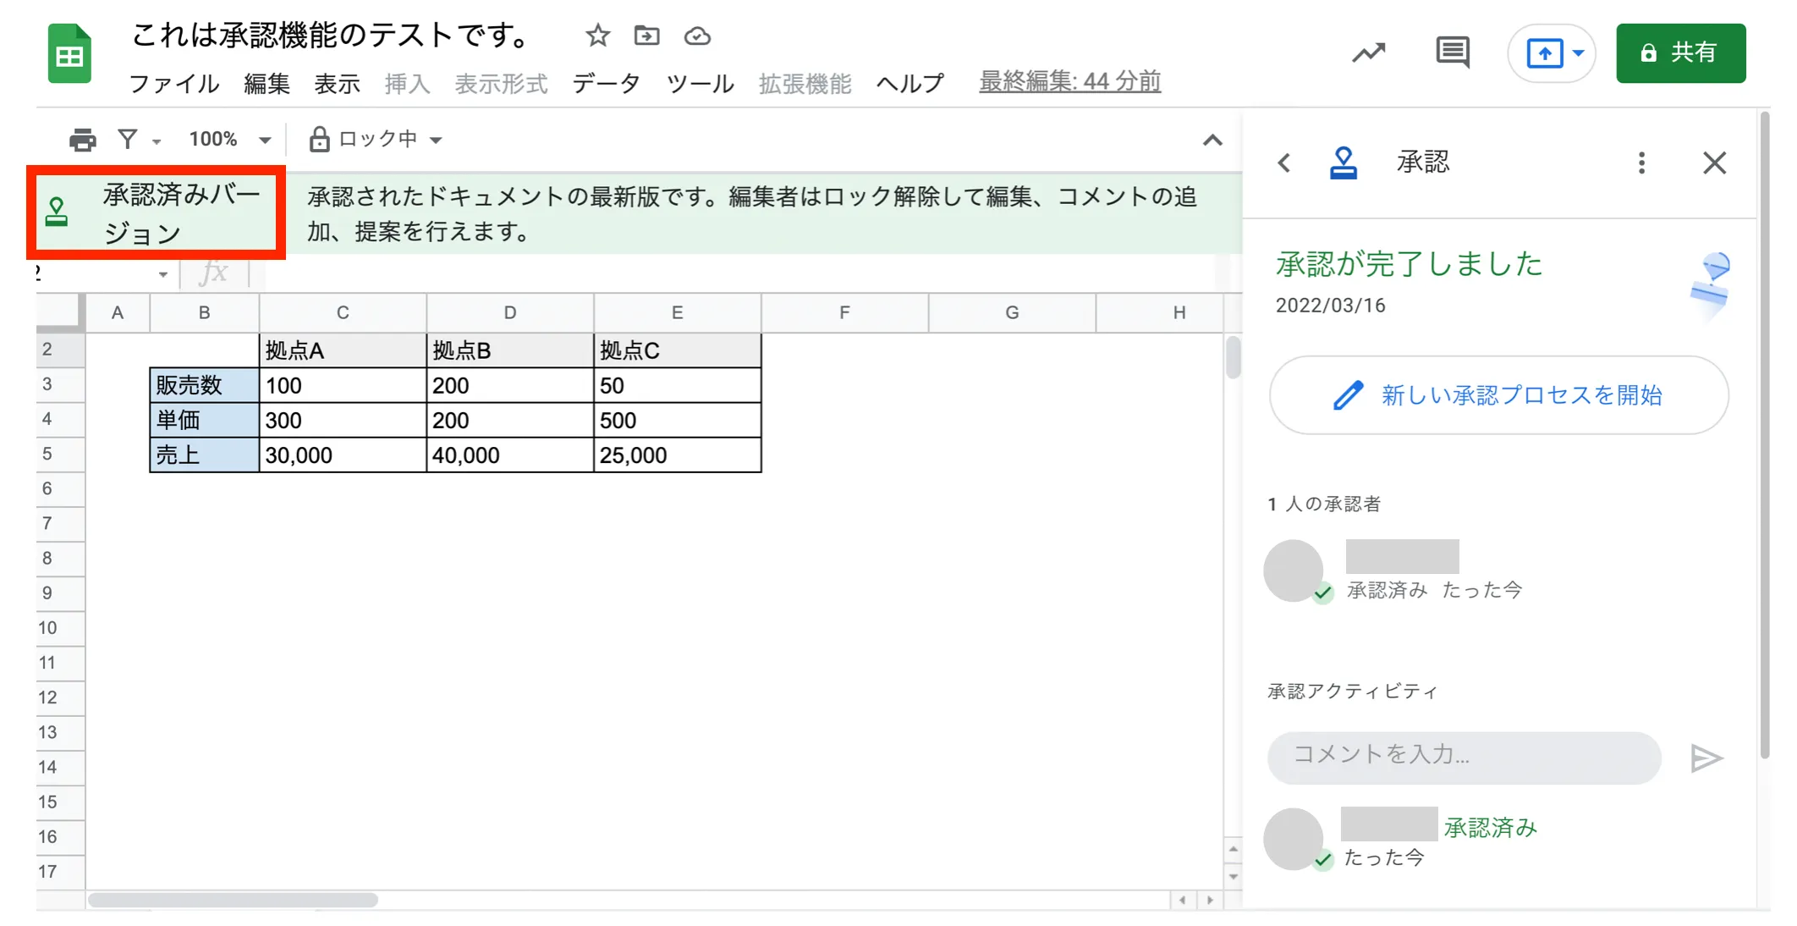This screenshot has height=926, width=1797.
Task: Open comment history icon
Action: [x=1453, y=52]
